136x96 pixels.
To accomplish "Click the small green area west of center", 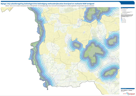I will [x=77, y=45].
